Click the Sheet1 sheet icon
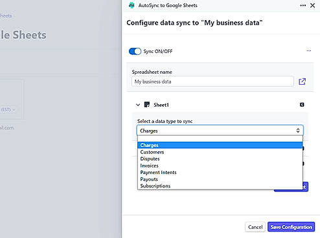This screenshot has width=320, height=238. [147, 105]
